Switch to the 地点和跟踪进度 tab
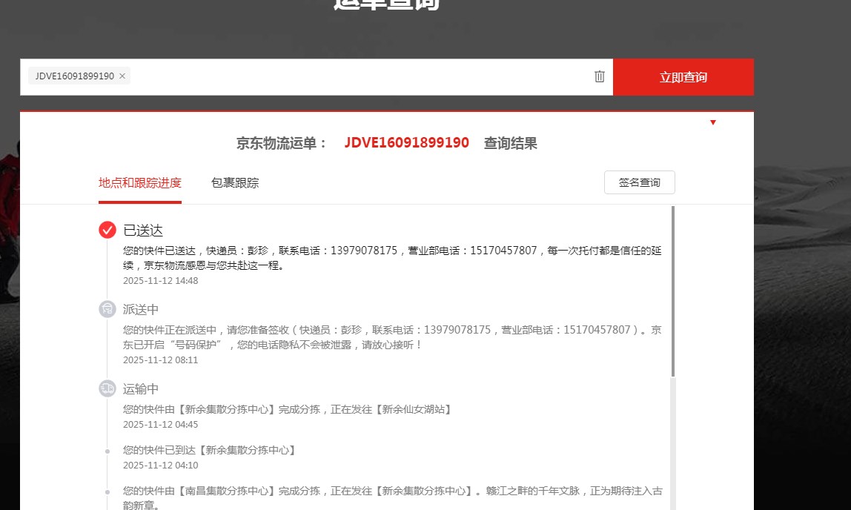Viewport: 851px width, 510px height. pos(139,183)
